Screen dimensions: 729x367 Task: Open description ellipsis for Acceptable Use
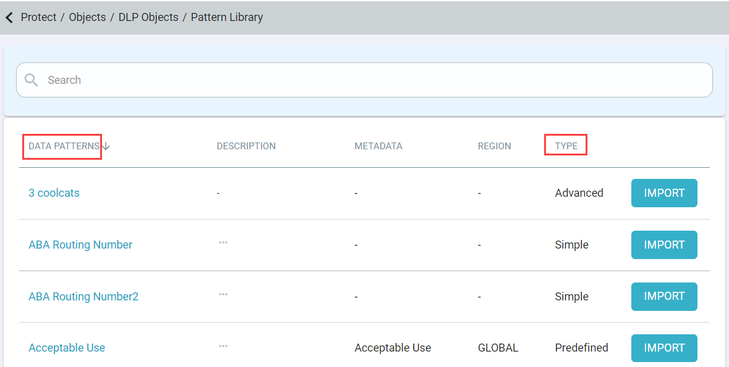(x=223, y=346)
